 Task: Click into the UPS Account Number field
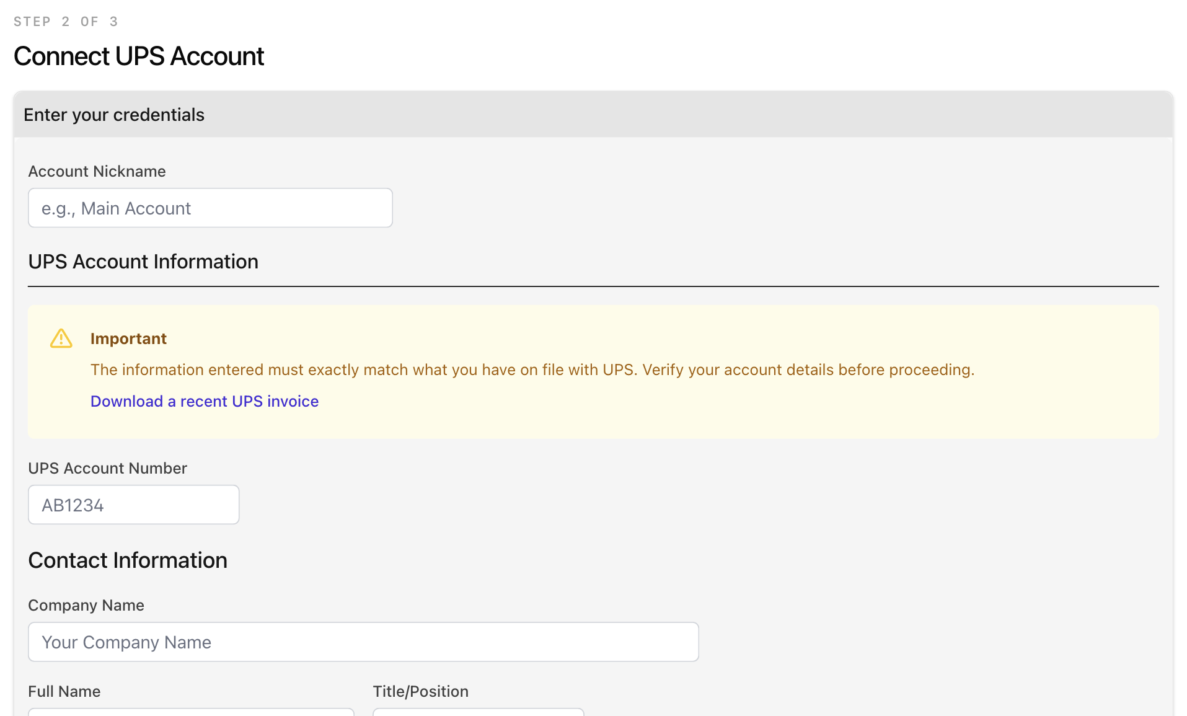point(133,505)
